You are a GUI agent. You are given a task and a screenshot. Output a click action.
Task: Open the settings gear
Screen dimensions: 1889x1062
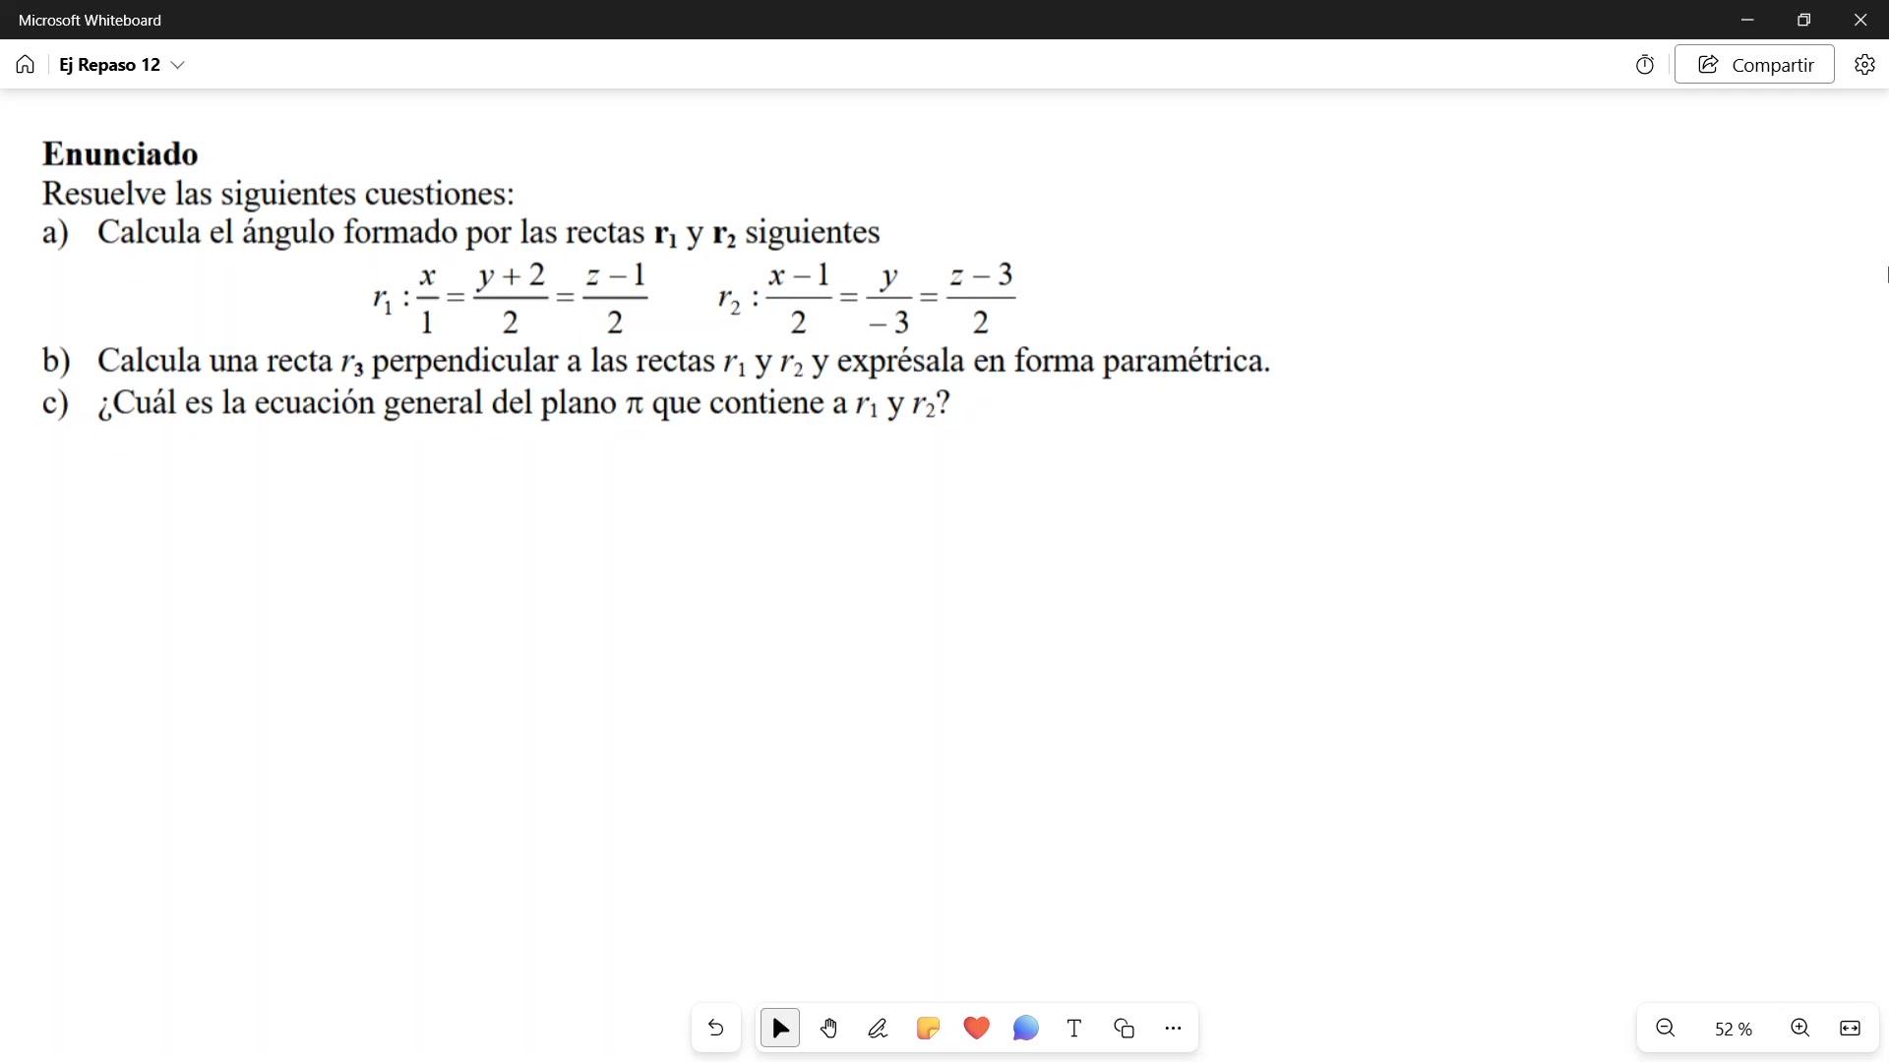pos(1864,65)
